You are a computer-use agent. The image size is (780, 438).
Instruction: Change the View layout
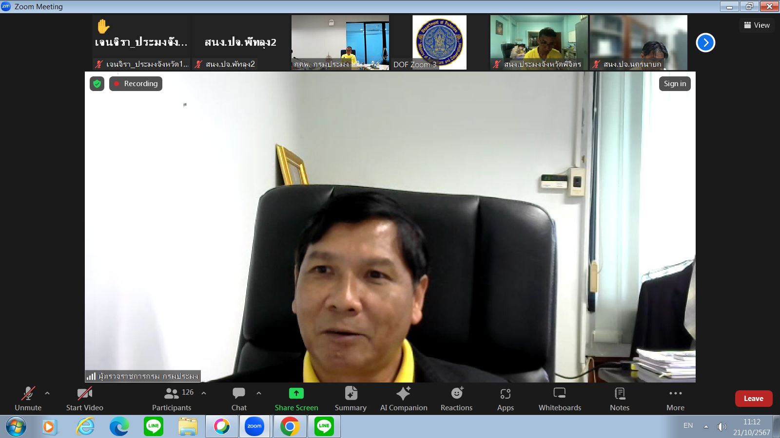[757, 25]
